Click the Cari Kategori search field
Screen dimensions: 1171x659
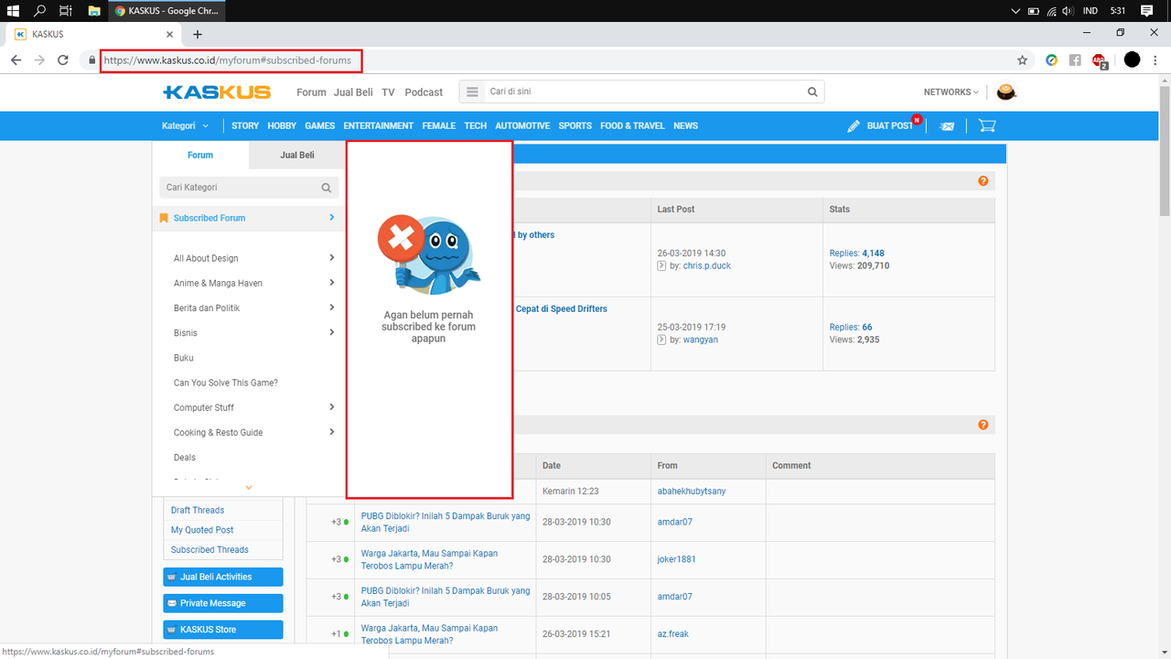[x=241, y=188]
